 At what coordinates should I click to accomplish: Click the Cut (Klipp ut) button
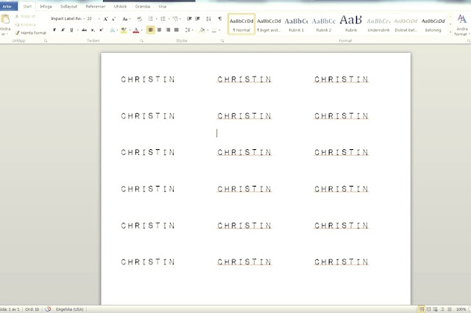pos(25,16)
